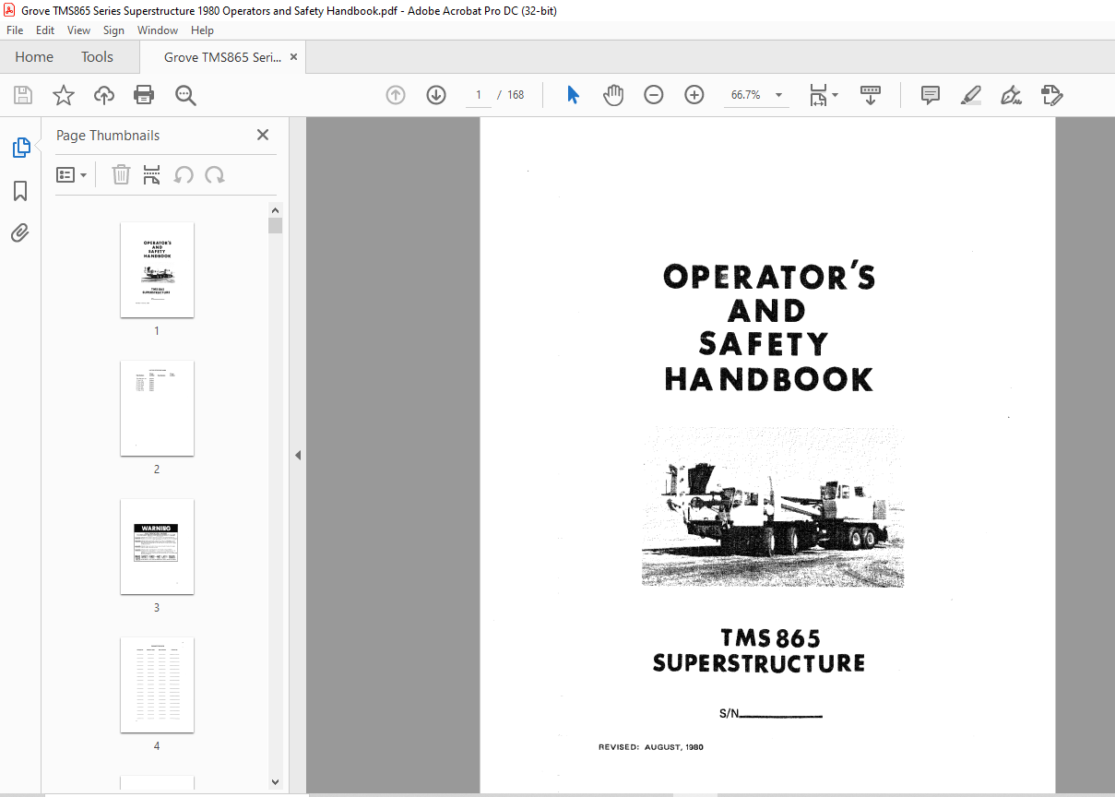Open the Edit menu
Screen dimensions: 1115x797
45,30
